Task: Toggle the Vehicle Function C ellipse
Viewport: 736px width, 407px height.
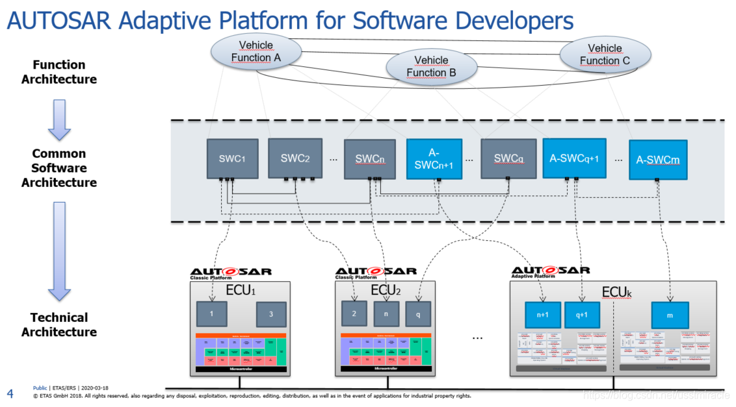Action: (x=605, y=54)
